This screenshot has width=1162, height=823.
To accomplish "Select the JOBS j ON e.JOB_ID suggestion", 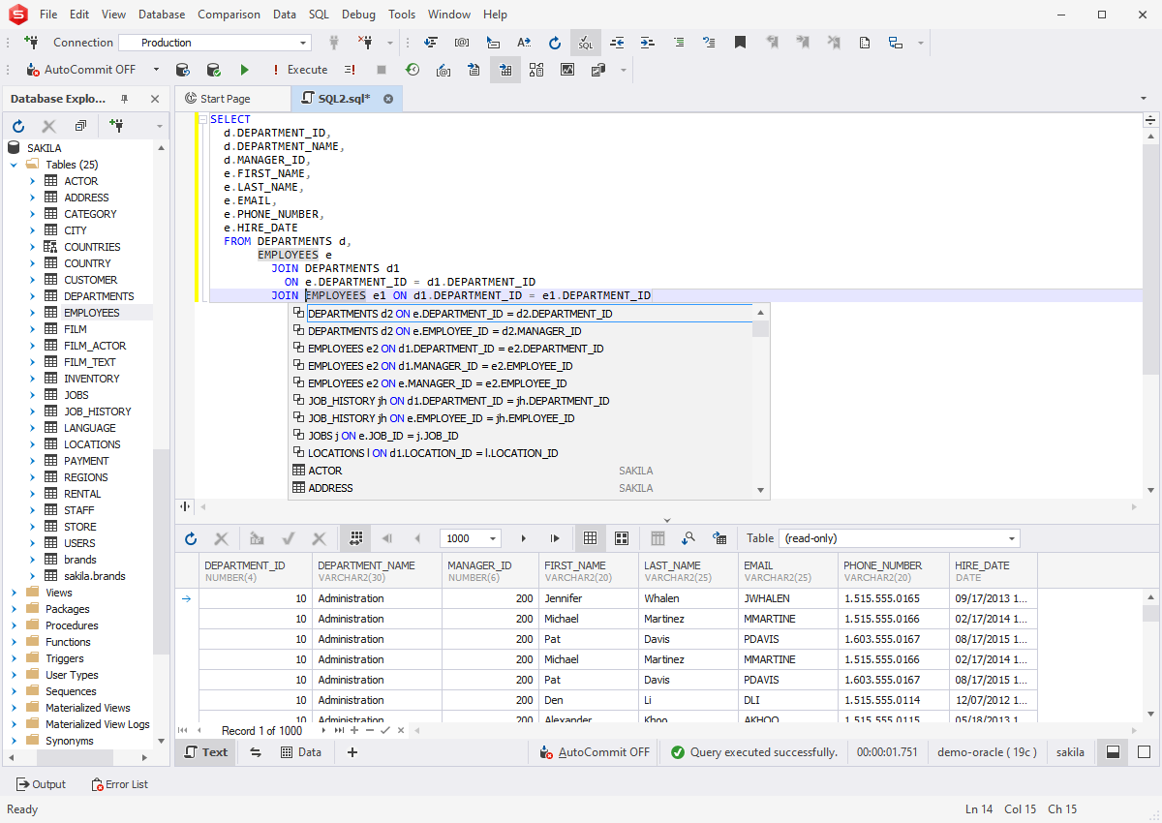I will (382, 436).
